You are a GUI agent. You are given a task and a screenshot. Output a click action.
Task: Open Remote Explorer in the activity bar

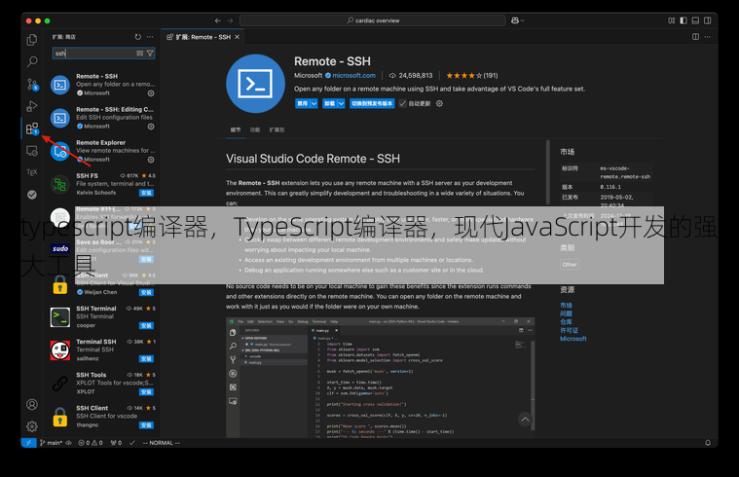click(31, 151)
